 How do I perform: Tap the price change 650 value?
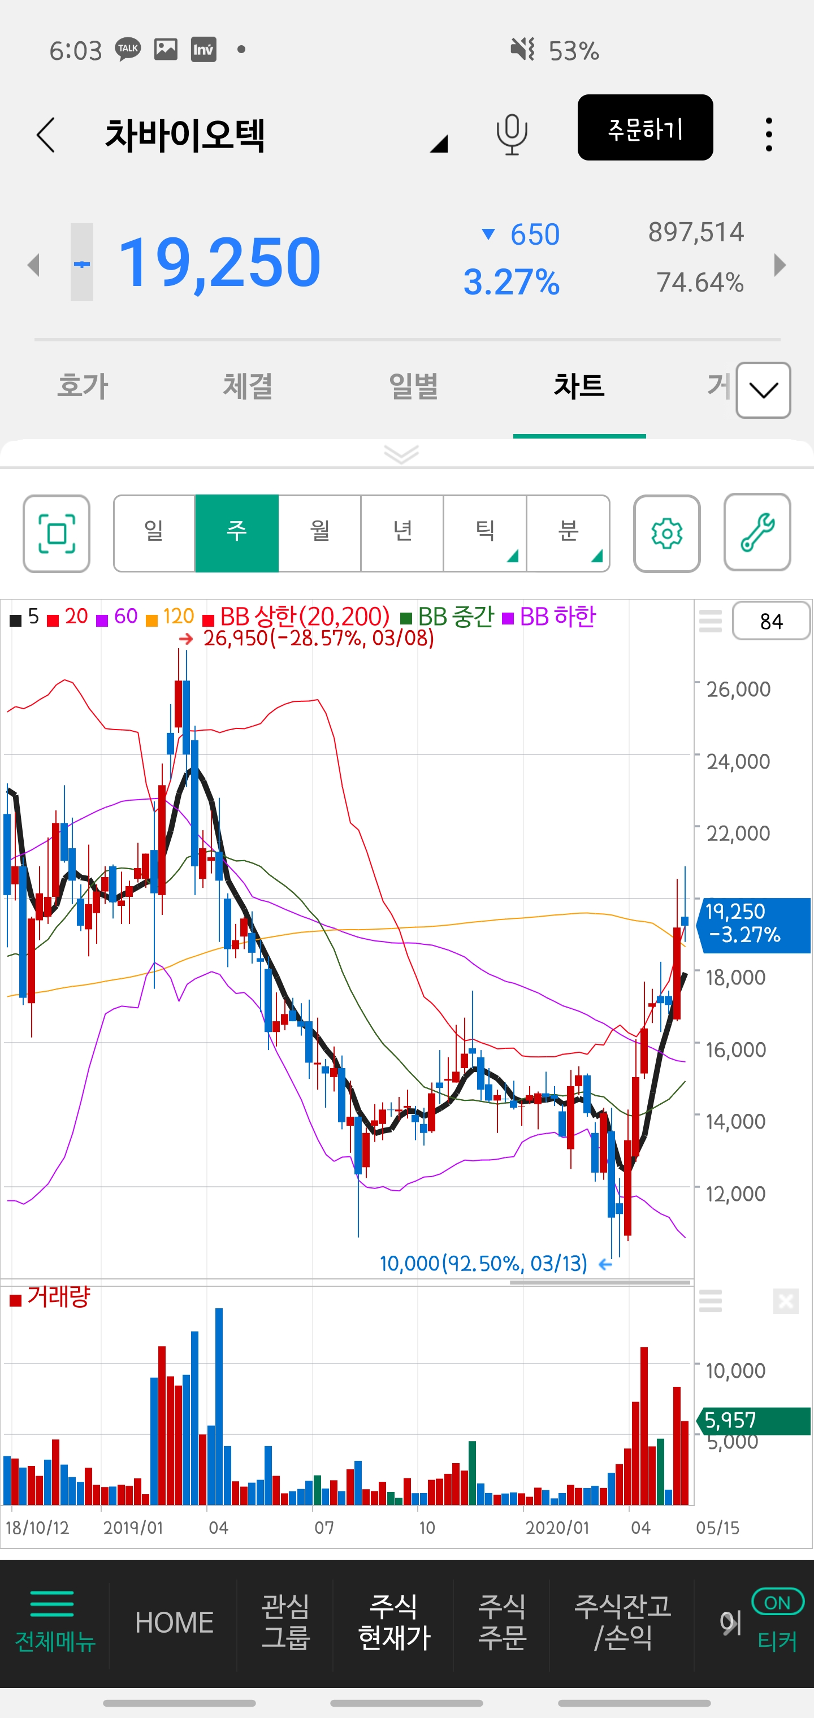click(534, 235)
